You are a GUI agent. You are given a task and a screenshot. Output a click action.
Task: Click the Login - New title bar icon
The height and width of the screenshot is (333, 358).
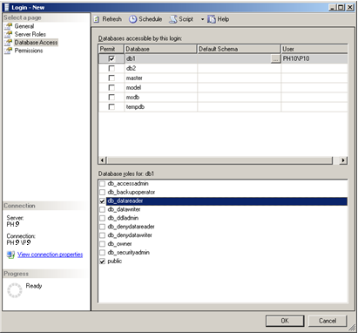click(7, 7)
